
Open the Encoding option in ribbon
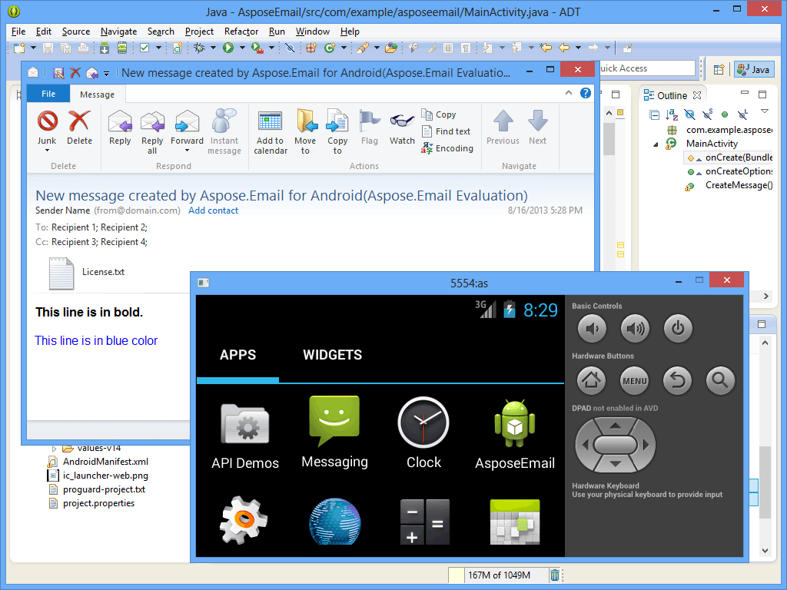pyautogui.click(x=447, y=148)
